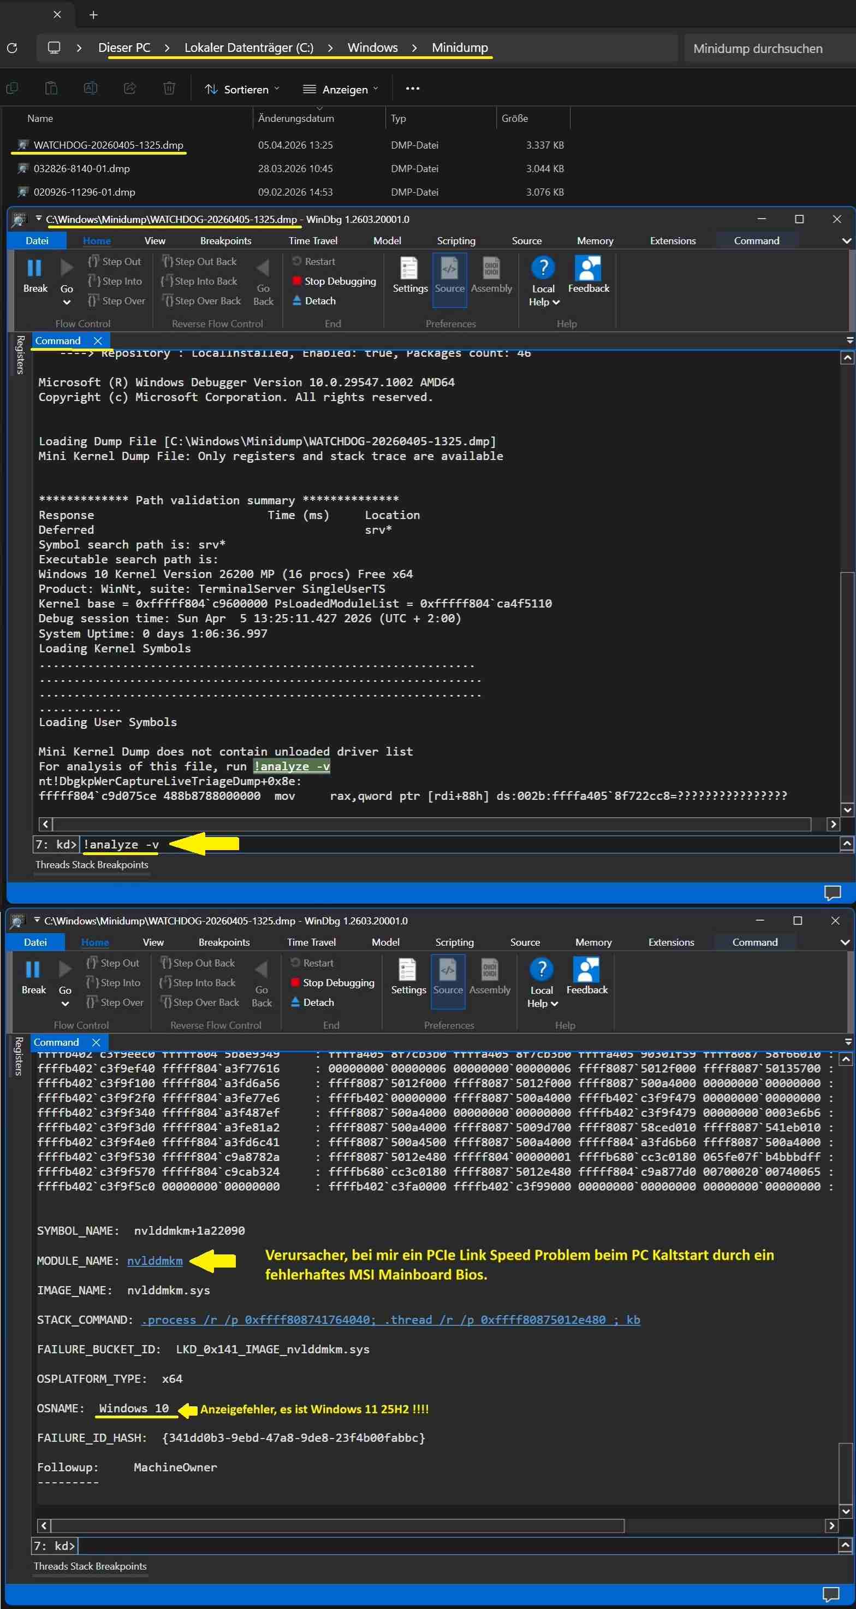
Task: Click Detach in upper WinDbg window
Action: 314,300
